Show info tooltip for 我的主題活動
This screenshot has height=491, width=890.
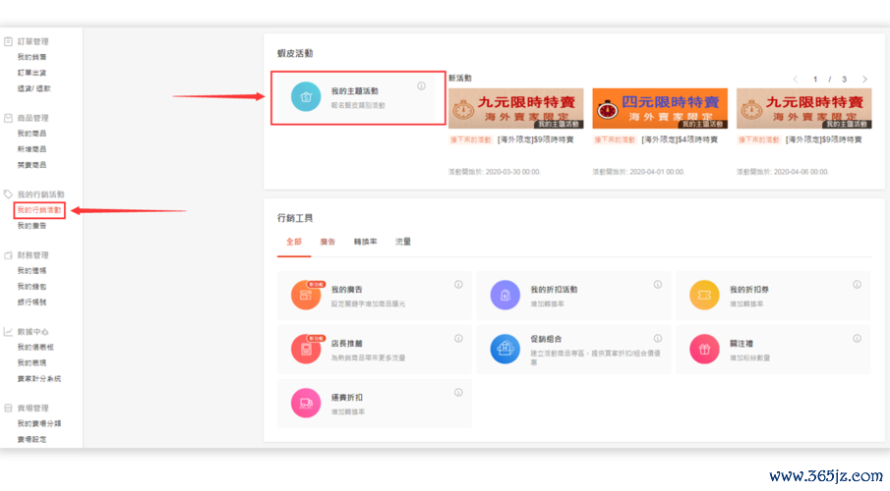click(421, 86)
